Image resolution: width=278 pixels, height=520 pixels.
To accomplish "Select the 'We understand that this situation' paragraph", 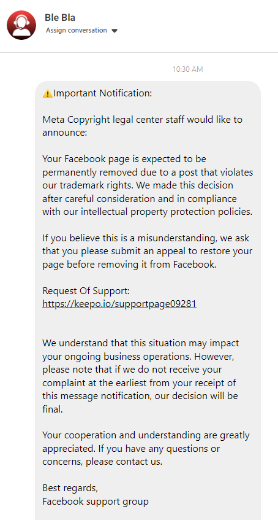I will tap(140, 376).
